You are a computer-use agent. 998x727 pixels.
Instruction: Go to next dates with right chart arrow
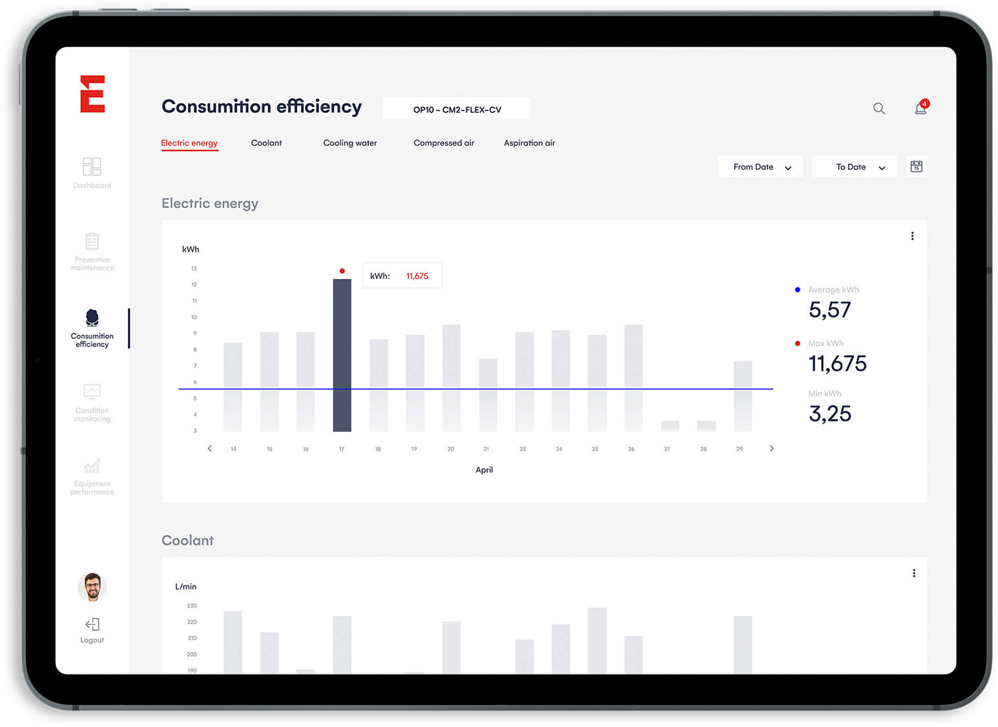pos(771,449)
